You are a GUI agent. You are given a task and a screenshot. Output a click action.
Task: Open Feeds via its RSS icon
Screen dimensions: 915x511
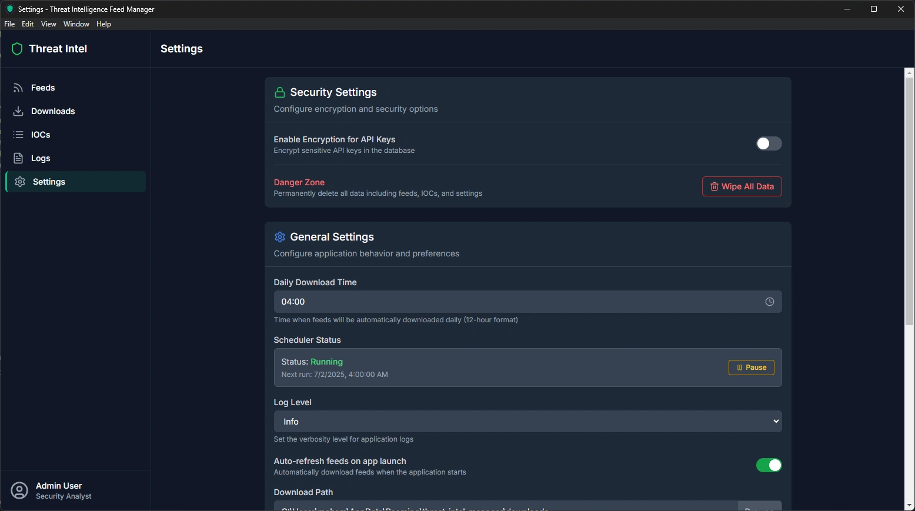(18, 88)
